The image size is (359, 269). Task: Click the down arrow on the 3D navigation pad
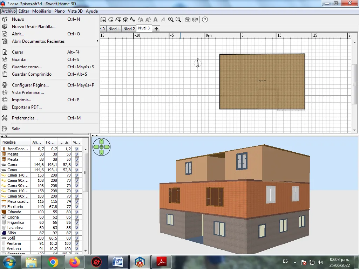[x=101, y=152]
